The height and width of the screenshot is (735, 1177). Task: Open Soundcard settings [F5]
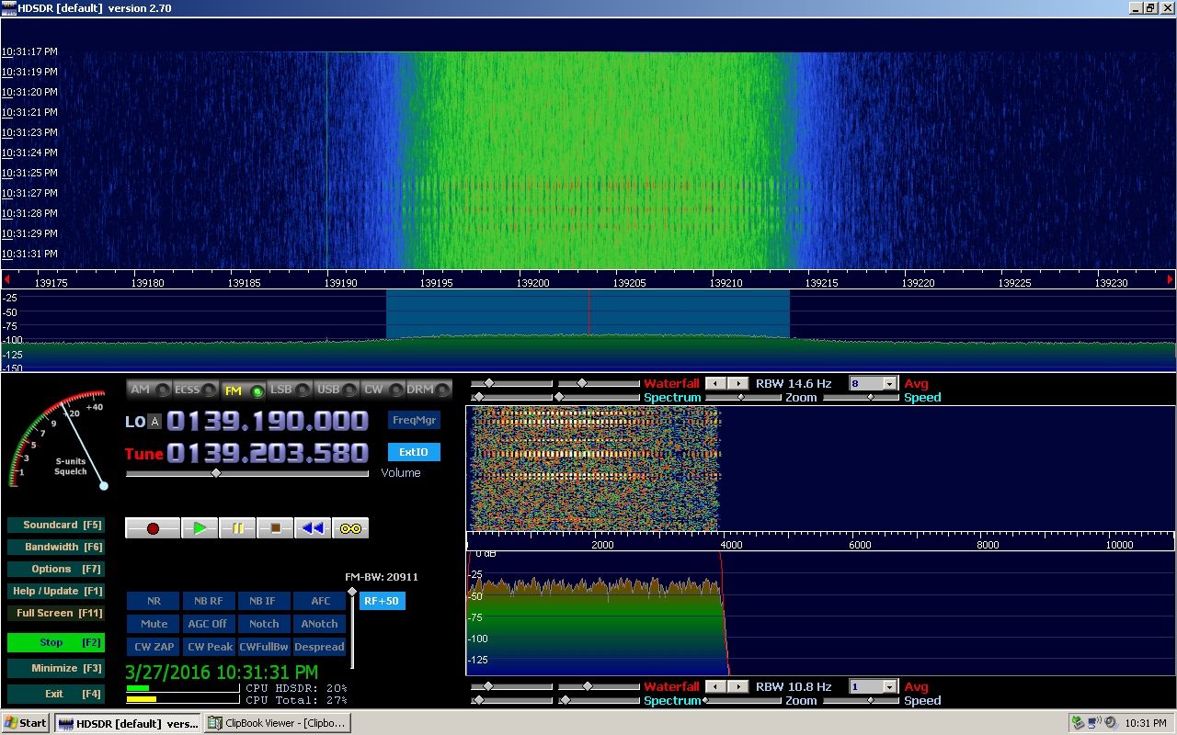55,526
